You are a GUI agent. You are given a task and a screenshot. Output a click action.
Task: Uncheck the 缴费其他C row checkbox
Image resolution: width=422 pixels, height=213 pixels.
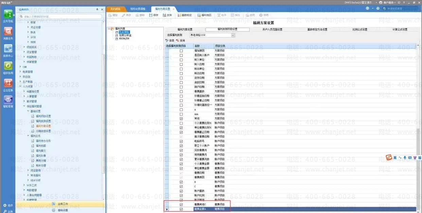(181, 205)
